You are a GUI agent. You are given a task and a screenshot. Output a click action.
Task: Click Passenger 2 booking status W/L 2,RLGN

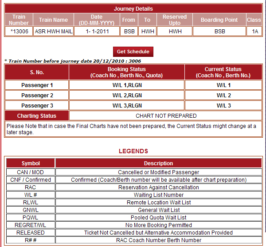point(127,96)
